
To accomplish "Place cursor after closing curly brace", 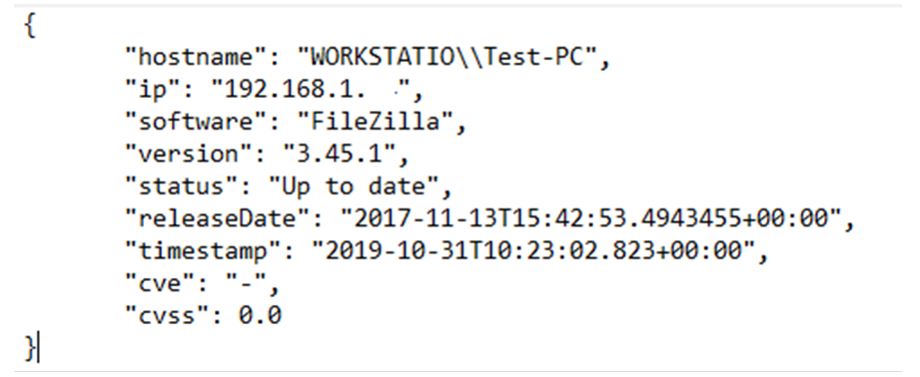I will click(38, 349).
